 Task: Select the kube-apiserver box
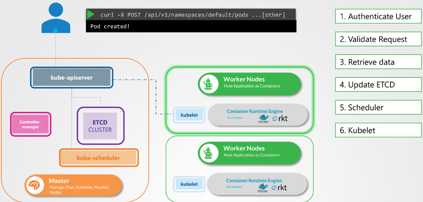pos(72,77)
